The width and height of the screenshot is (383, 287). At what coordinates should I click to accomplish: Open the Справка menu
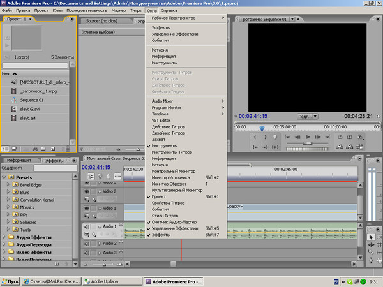point(169,10)
